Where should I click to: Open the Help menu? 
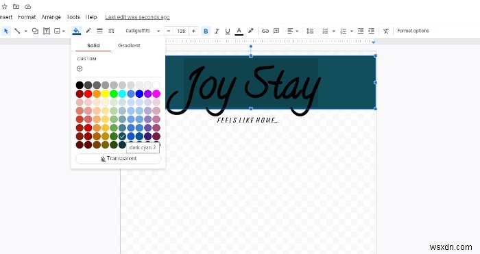click(91, 17)
